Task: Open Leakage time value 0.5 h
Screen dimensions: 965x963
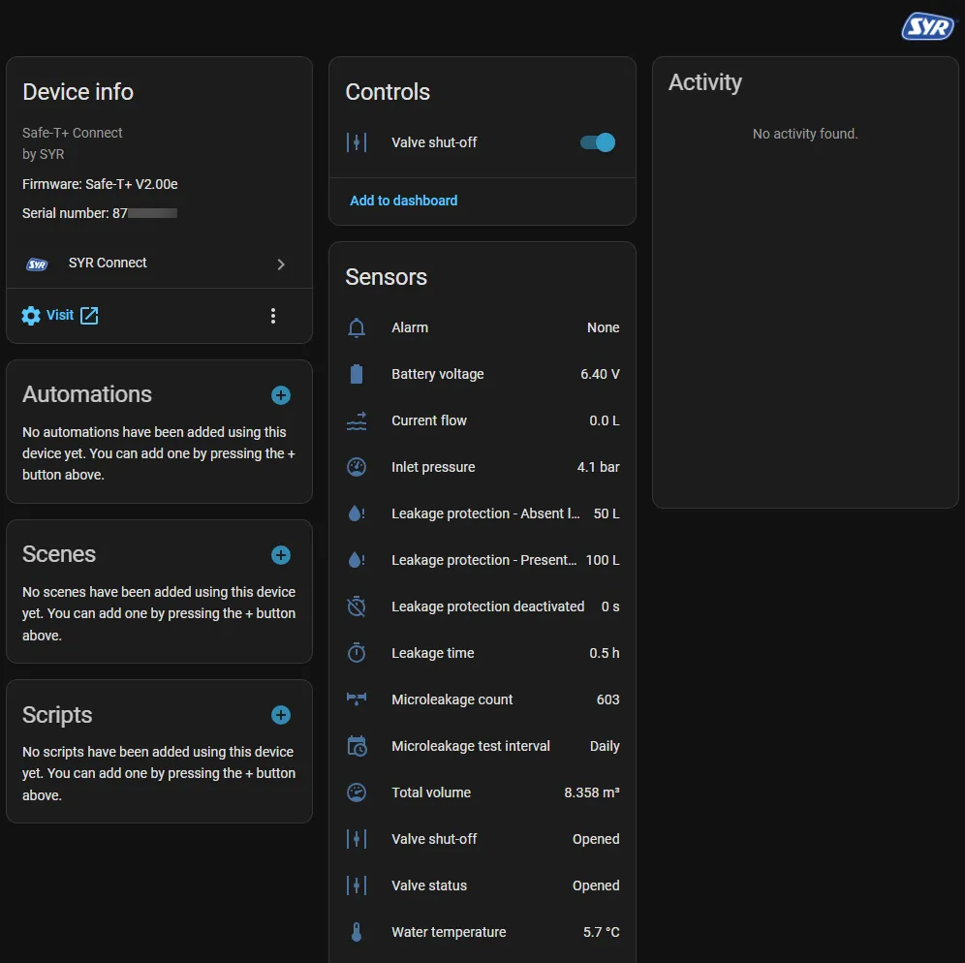Action: tap(604, 653)
